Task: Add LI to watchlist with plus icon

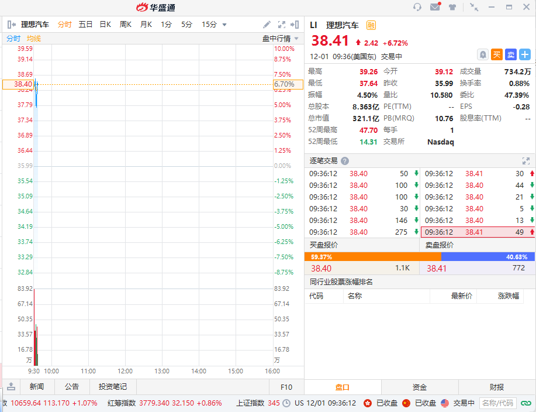Action: 525,54
